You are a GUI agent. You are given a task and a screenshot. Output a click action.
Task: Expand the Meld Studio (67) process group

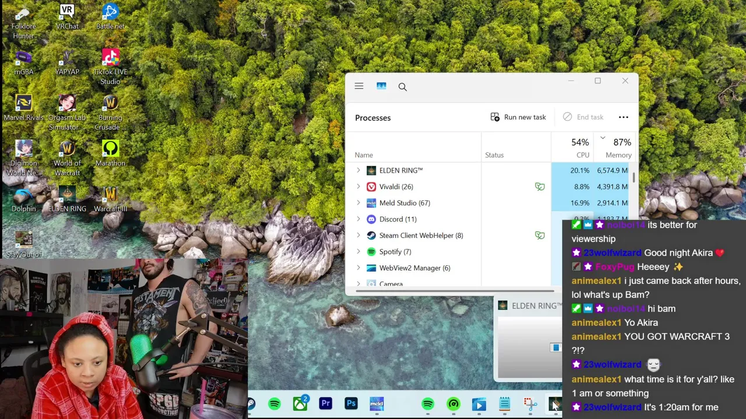click(358, 203)
